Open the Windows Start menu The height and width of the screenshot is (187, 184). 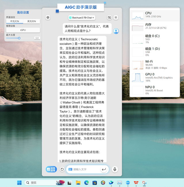(x=20, y=183)
